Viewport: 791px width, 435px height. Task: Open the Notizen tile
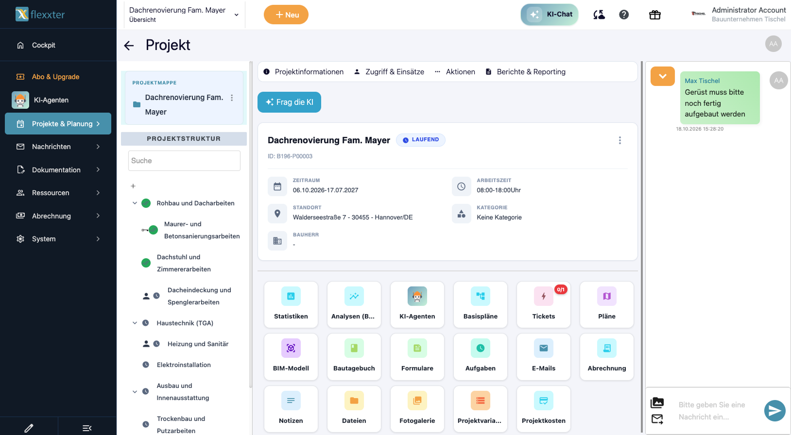pyautogui.click(x=291, y=409)
